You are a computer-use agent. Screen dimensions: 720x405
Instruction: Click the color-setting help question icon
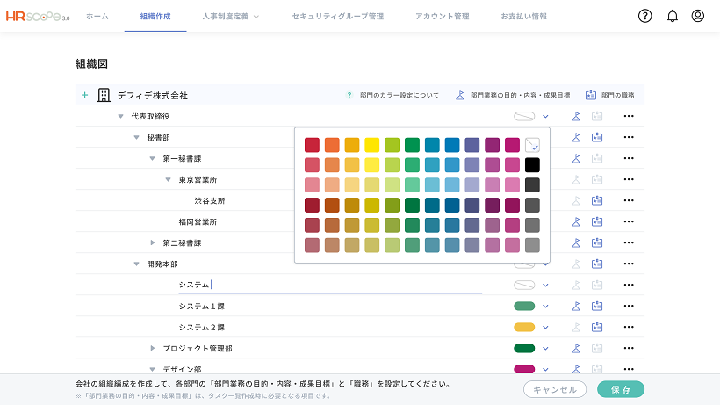349,95
